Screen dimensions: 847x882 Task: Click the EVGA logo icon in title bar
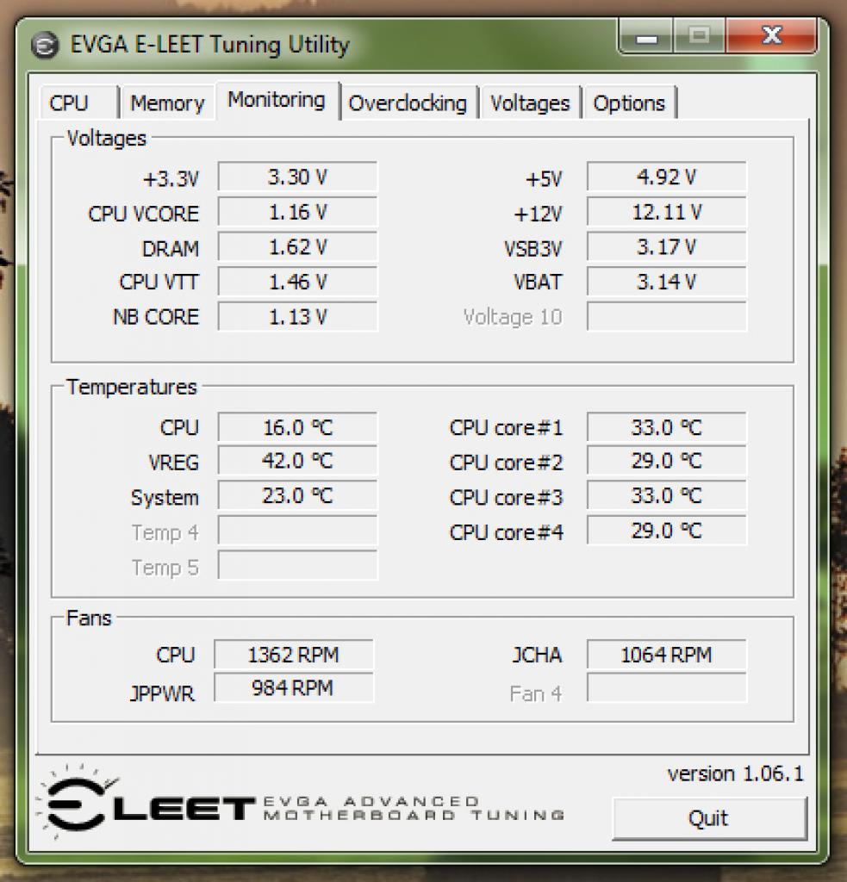(45, 46)
